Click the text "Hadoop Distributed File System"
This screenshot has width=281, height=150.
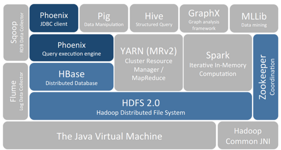pyautogui.click(x=141, y=113)
